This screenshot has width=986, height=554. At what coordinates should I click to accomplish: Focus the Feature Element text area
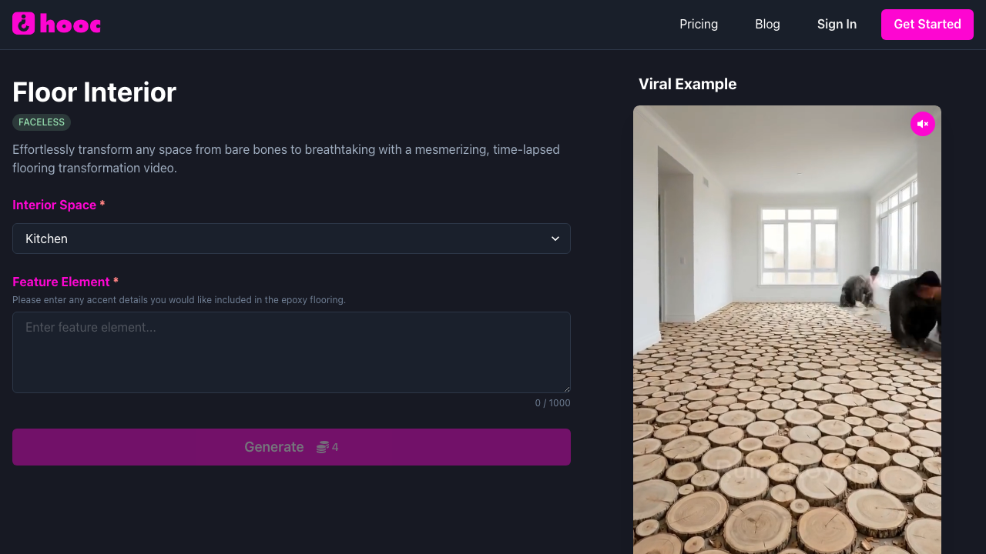point(291,352)
